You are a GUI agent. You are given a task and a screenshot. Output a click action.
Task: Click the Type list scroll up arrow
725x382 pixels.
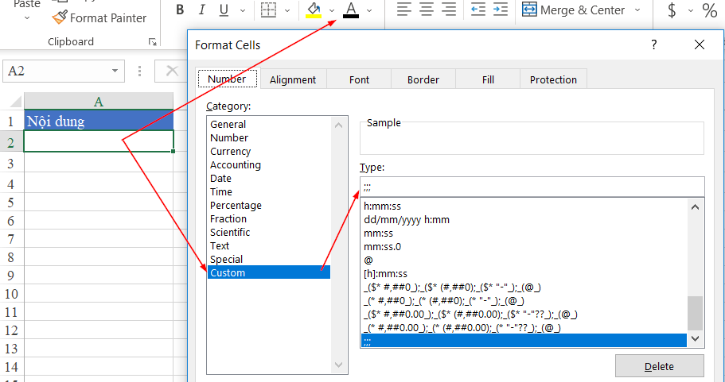tap(695, 206)
